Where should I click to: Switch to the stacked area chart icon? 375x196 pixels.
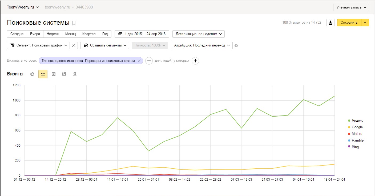(x=54, y=74)
